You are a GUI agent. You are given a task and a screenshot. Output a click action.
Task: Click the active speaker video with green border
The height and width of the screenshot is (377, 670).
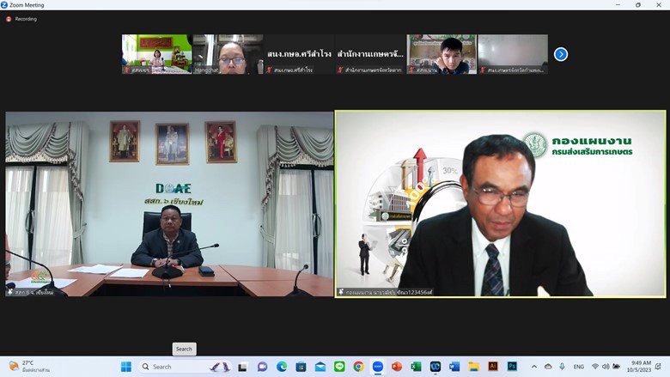point(500,204)
